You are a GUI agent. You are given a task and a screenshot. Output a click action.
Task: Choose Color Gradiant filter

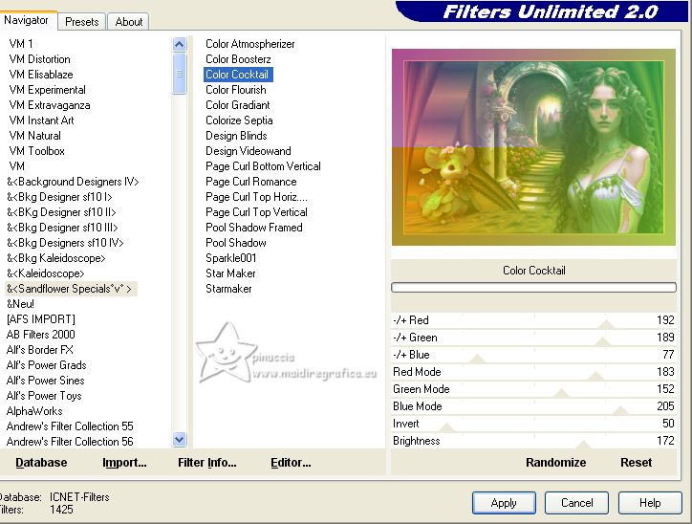tap(237, 105)
